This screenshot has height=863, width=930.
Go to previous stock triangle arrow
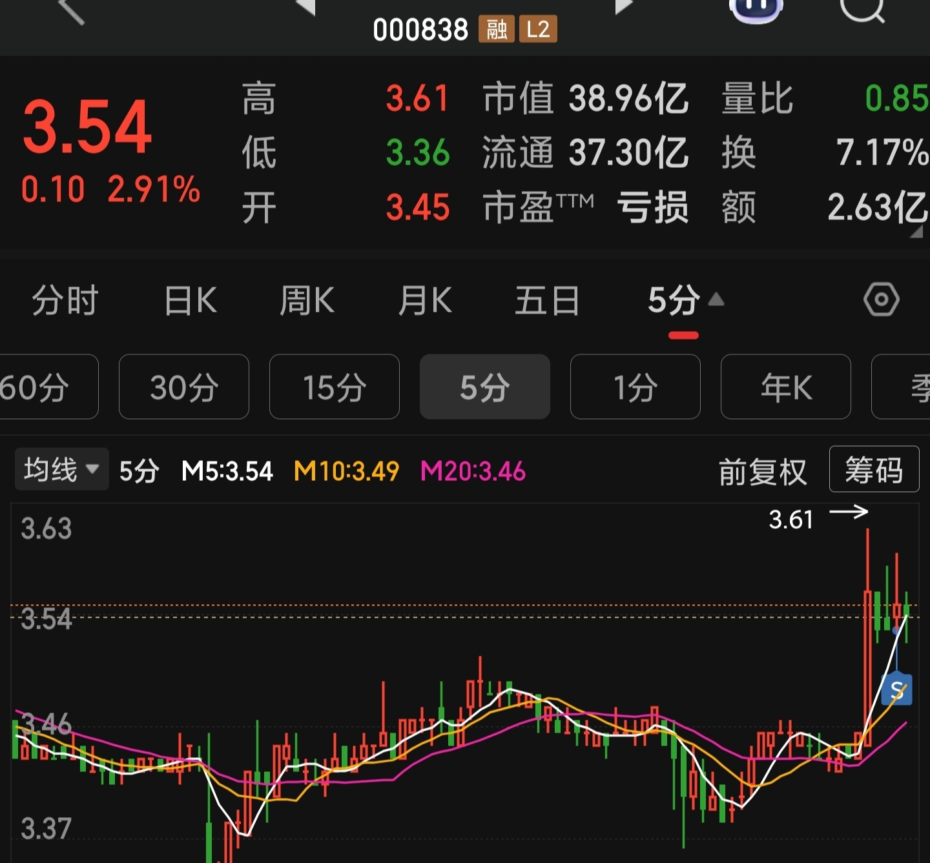[305, 6]
